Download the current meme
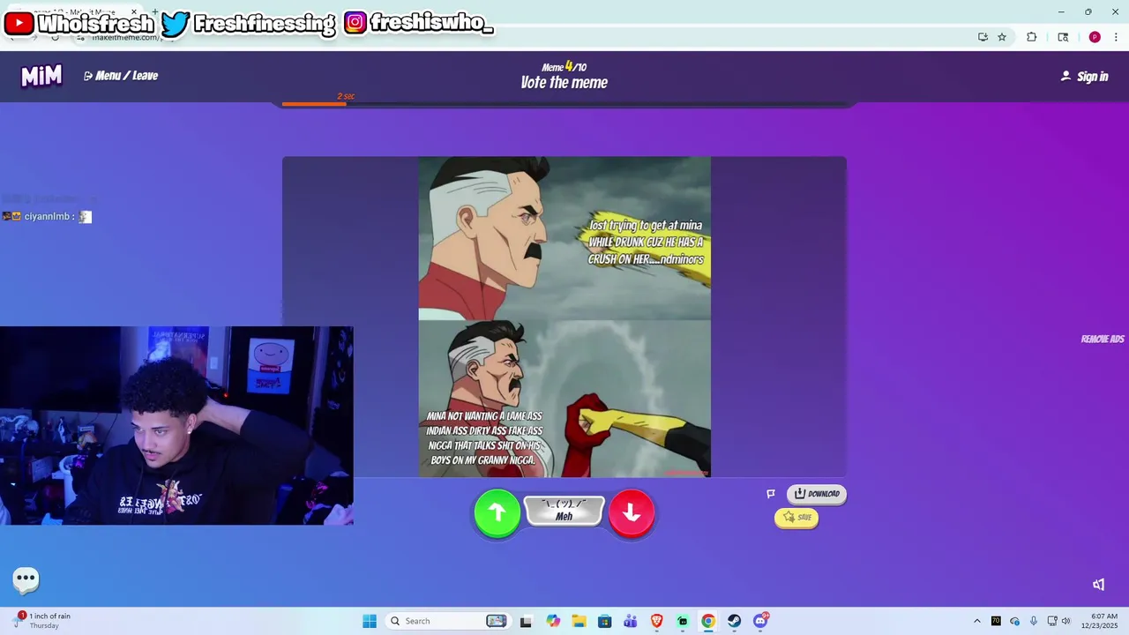Viewport: 1129px width, 635px height. click(817, 494)
